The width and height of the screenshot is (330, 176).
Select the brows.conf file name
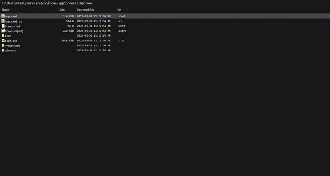[x=13, y=26]
